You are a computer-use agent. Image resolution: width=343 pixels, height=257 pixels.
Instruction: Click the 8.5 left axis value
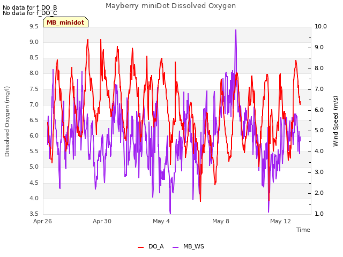(34, 58)
